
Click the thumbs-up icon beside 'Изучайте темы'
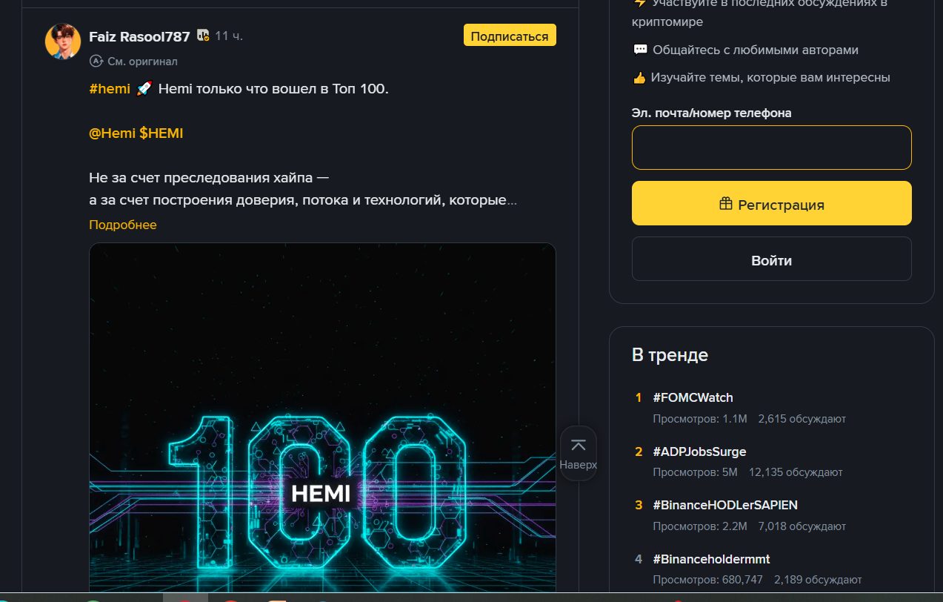pos(639,76)
